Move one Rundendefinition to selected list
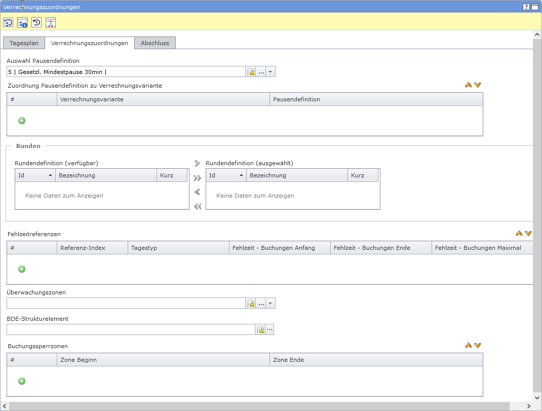This screenshot has height=411, width=542. coord(198,163)
